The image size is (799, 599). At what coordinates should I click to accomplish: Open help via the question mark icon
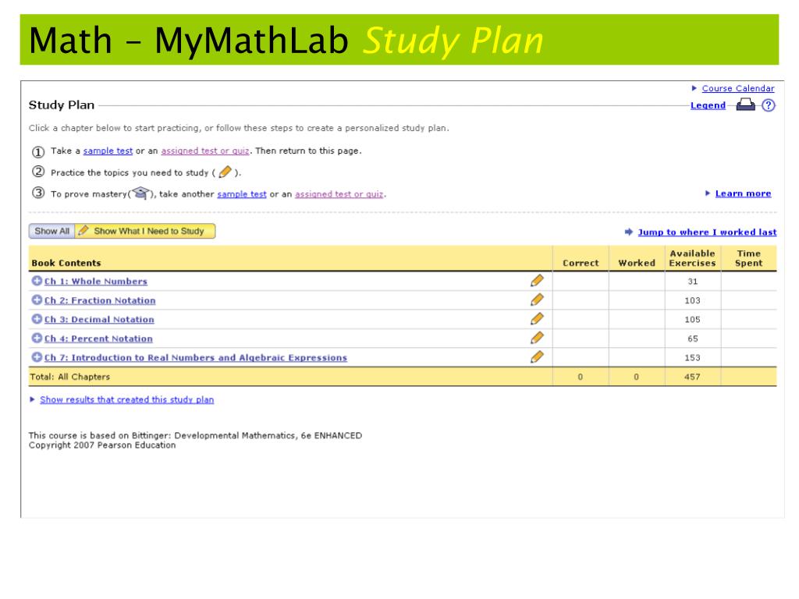coord(769,105)
